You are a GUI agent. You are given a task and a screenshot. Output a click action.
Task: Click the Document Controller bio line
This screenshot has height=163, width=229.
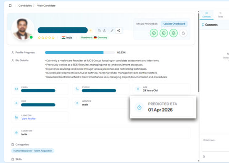click(106, 77)
